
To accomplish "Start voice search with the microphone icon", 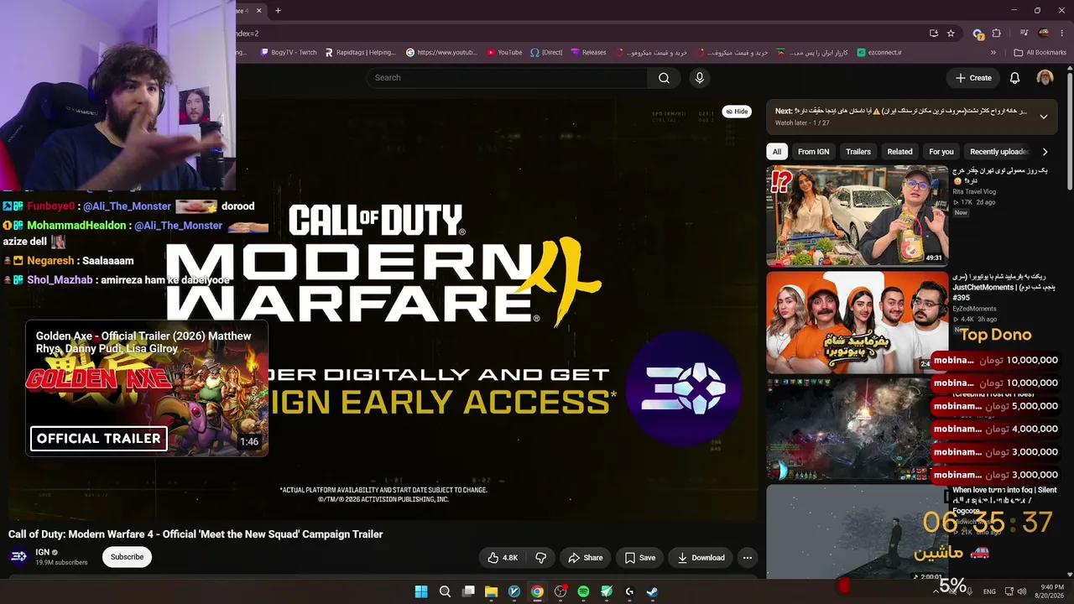I will (700, 78).
